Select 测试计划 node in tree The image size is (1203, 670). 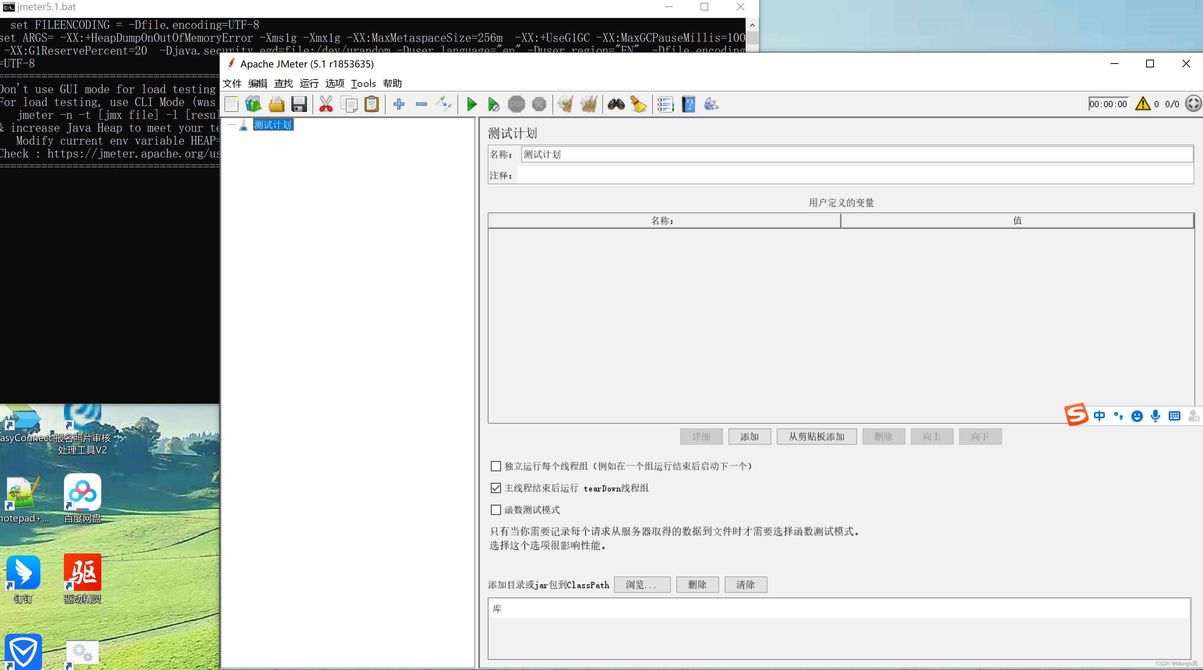[273, 125]
